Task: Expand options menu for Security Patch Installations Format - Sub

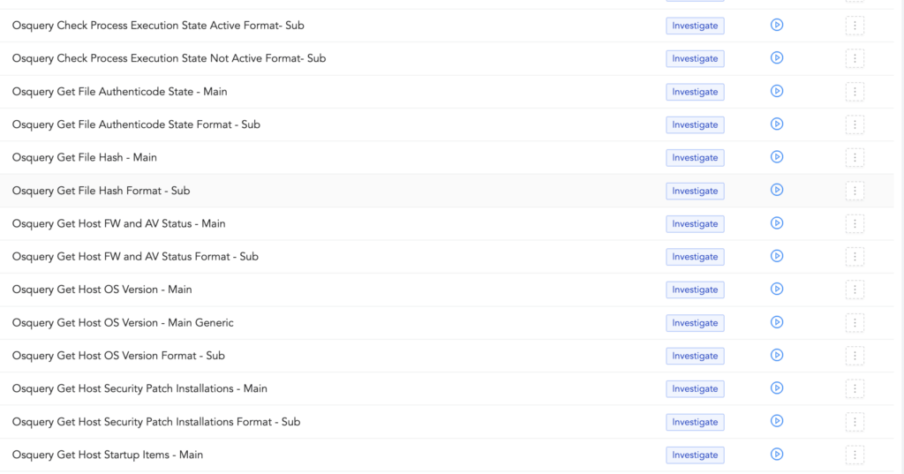Action: point(854,422)
